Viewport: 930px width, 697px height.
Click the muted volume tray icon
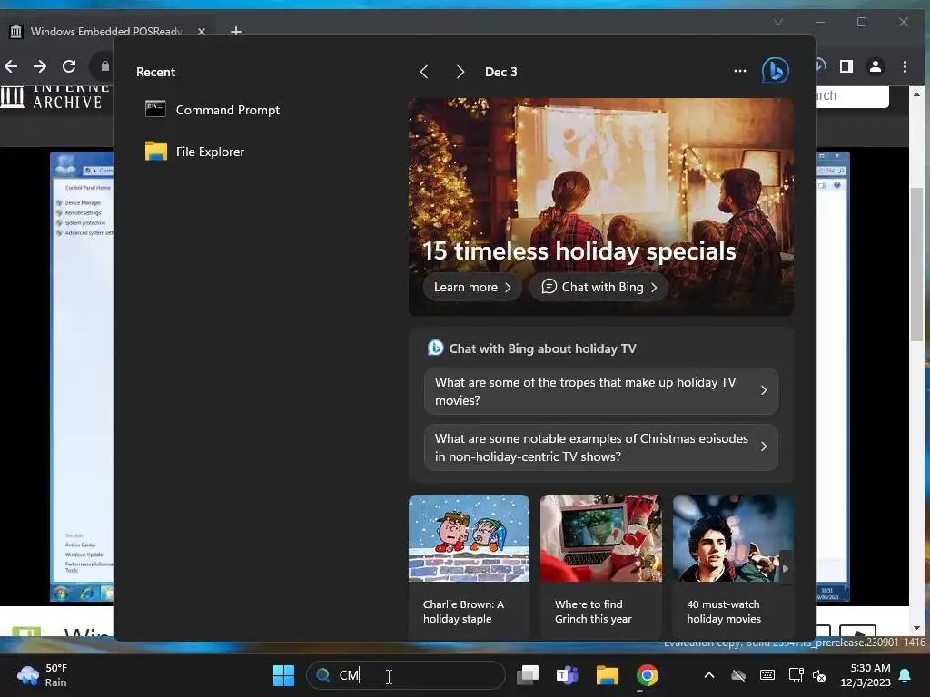pyautogui.click(x=819, y=675)
